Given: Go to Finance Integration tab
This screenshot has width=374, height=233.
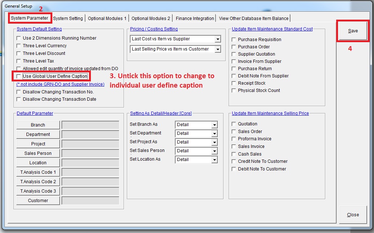Looking at the screenshot, I should pos(195,18).
